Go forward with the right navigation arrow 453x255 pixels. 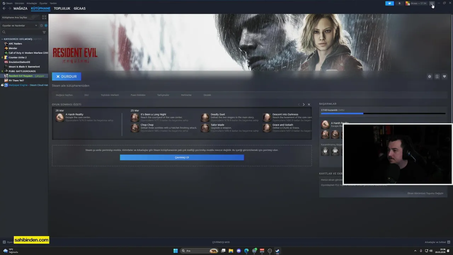[x=9, y=8]
